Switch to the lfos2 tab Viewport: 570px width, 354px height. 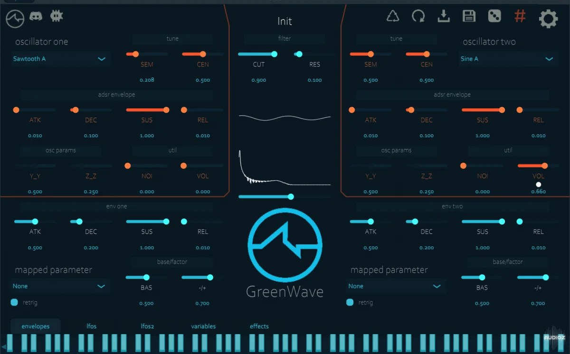coord(147,326)
